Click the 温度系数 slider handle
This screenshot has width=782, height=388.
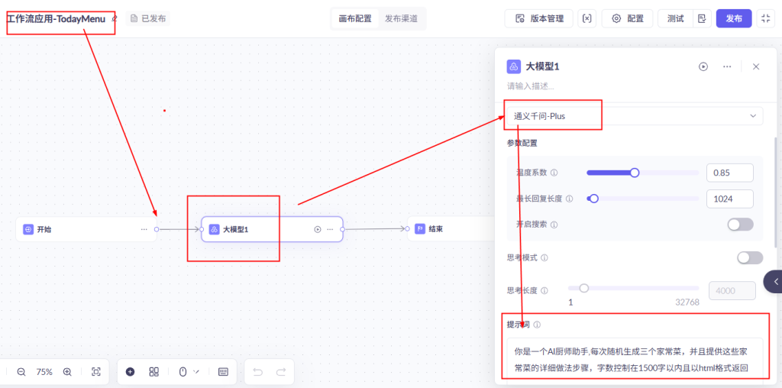click(x=635, y=173)
